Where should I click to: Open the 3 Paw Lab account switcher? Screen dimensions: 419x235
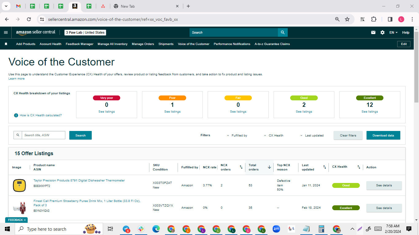[x=85, y=32]
